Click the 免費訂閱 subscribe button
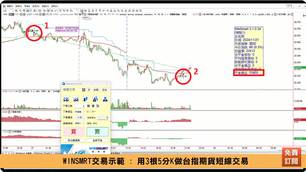The width and height of the screenshot is (306, 172). coord(291,157)
